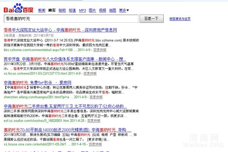Open the 地图 tab

pos(113,11)
